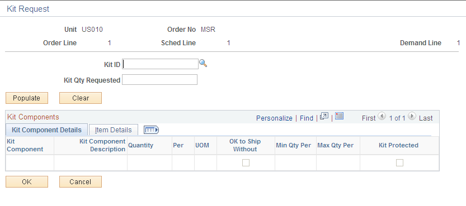The width and height of the screenshot is (466, 206).
Task: Click OK to Ship Without header
Action: click(245, 146)
